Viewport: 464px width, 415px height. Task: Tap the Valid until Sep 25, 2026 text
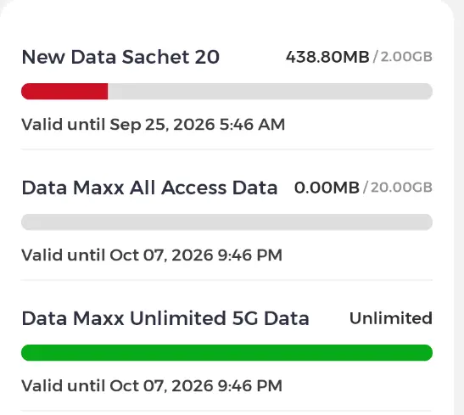153,124
